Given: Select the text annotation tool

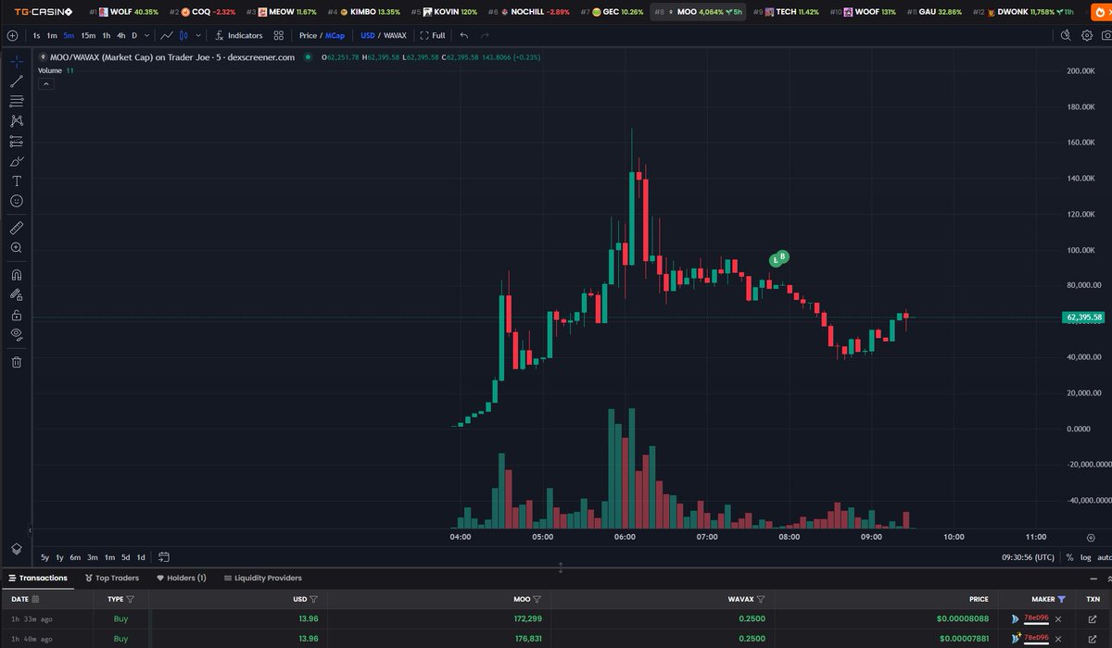Looking at the screenshot, I should 17,181.
